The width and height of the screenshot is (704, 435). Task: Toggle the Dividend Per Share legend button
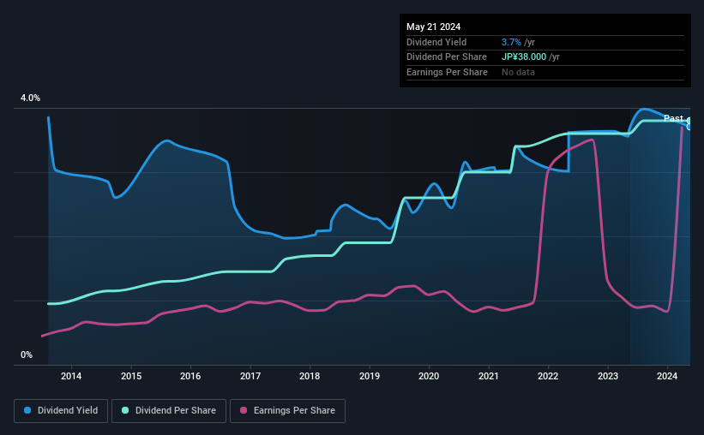[x=169, y=411]
